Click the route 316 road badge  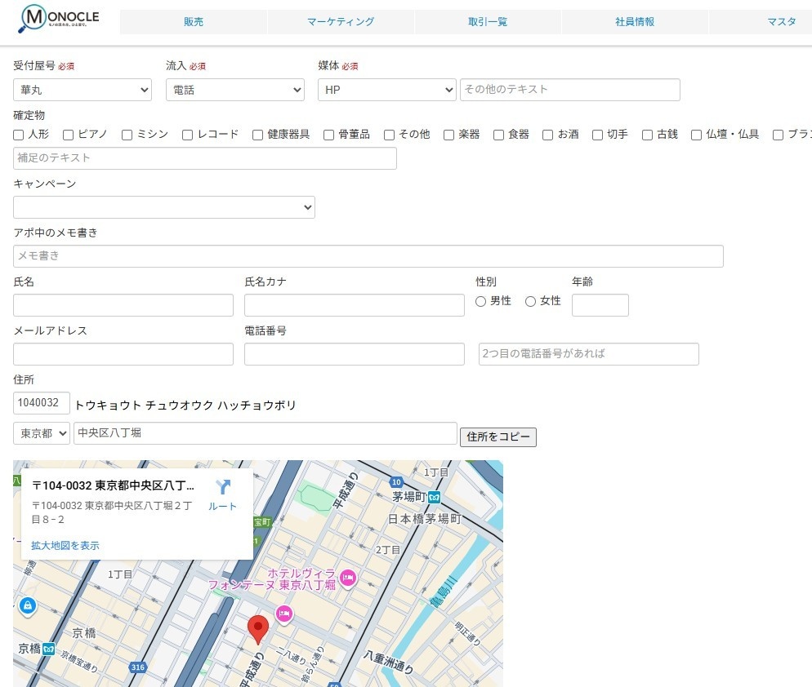click(x=137, y=668)
